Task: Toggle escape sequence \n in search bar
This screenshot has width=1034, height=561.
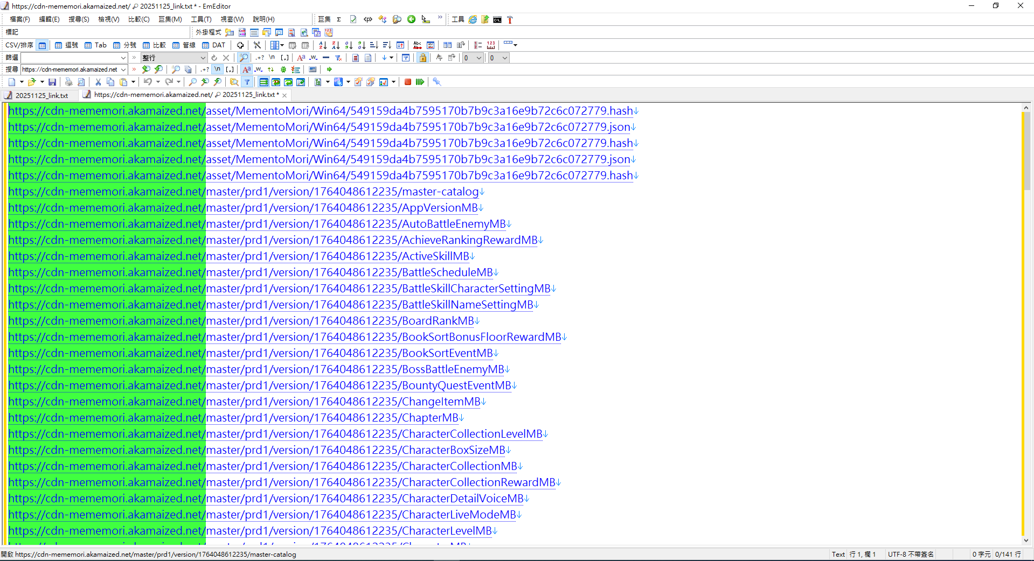Action: click(217, 69)
